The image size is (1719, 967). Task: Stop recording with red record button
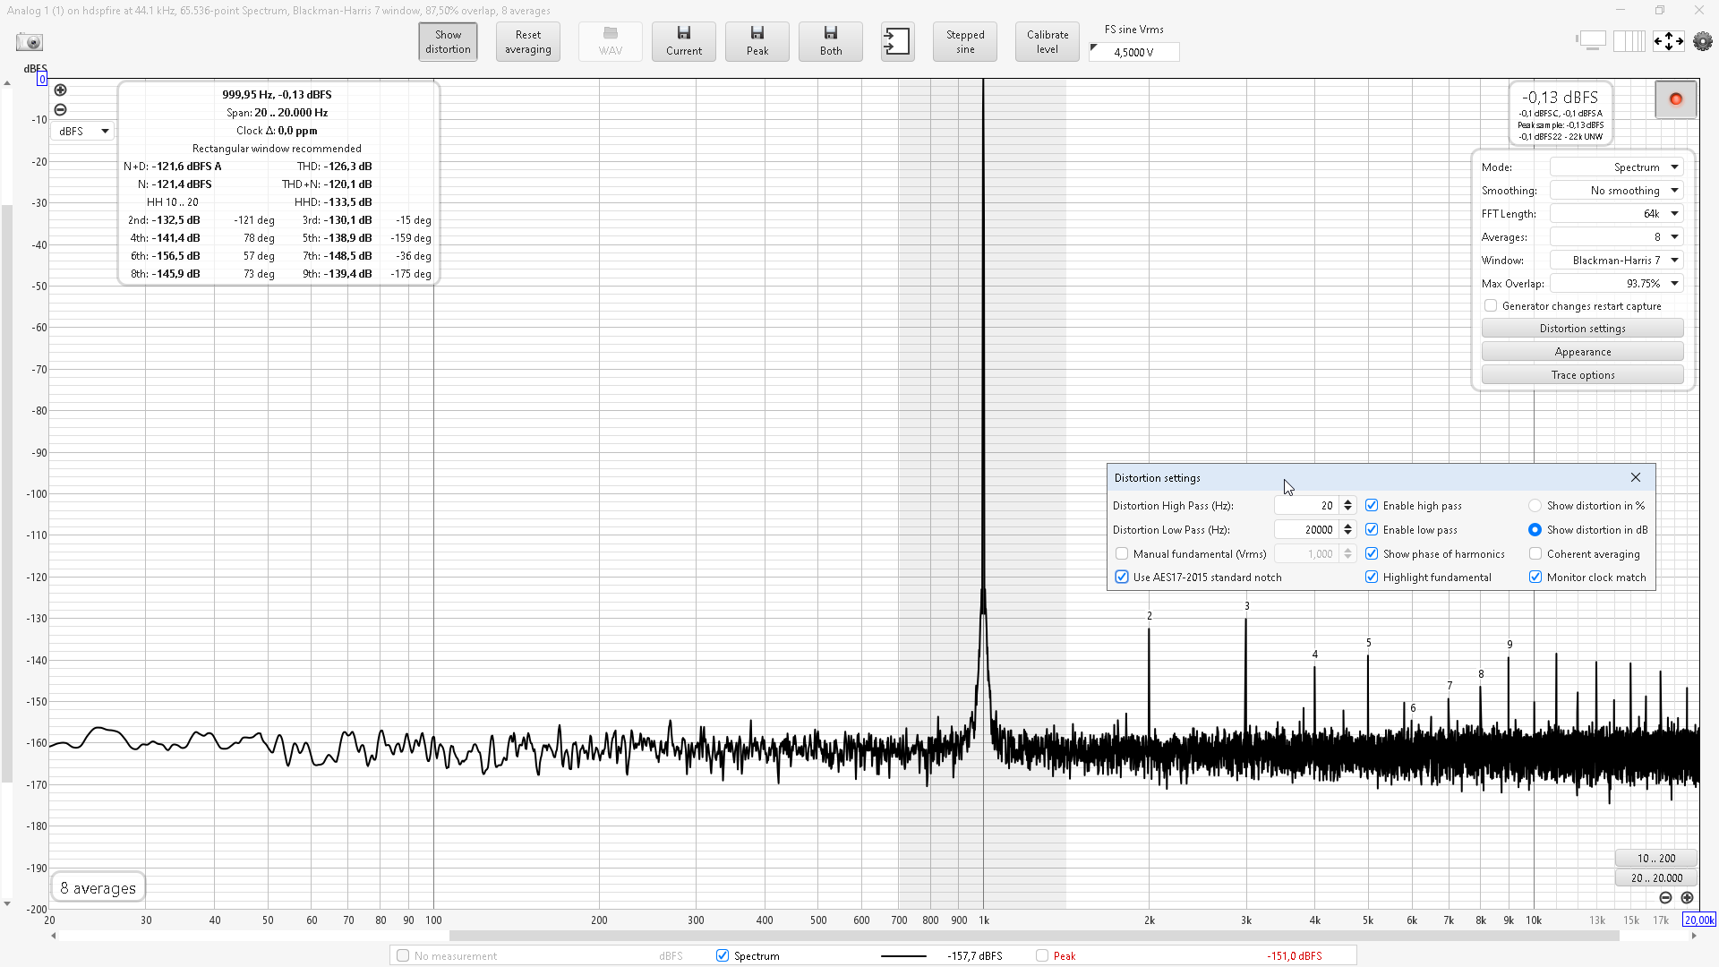(x=1676, y=99)
